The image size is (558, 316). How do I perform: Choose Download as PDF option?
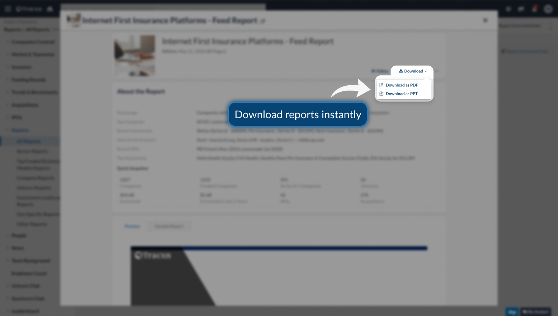[x=402, y=85]
